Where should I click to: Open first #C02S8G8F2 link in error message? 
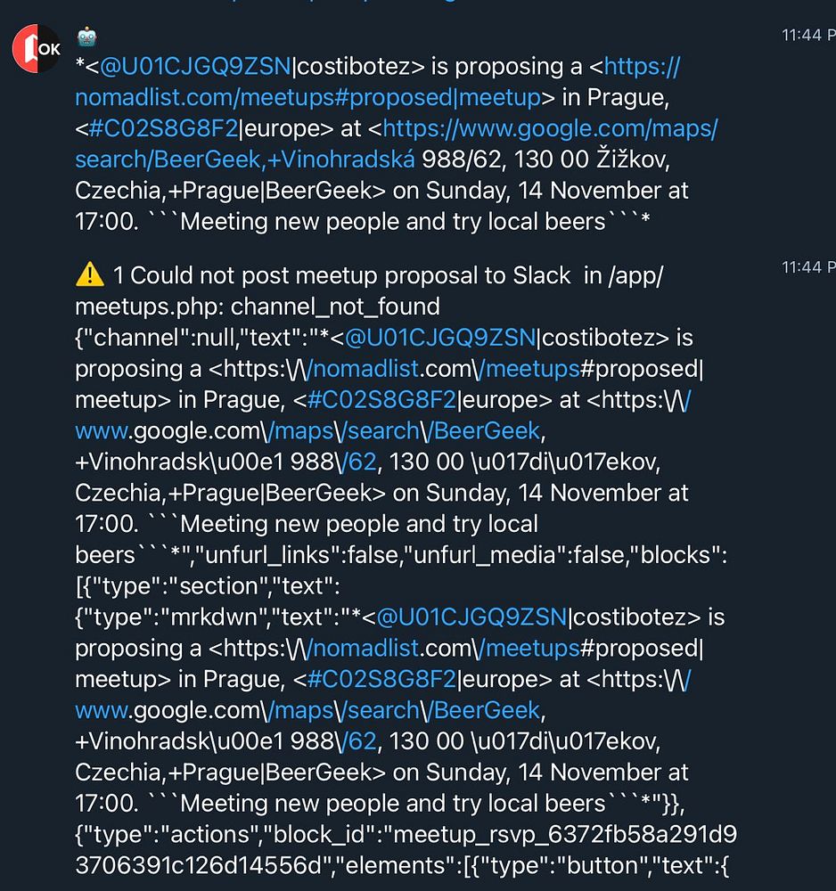tap(381, 400)
